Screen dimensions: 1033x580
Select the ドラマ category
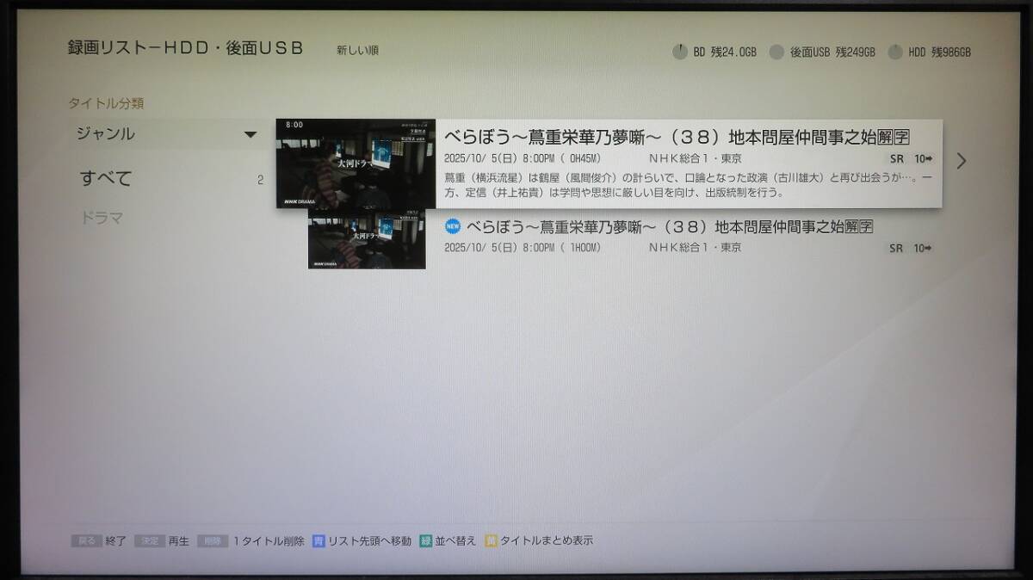click(102, 219)
